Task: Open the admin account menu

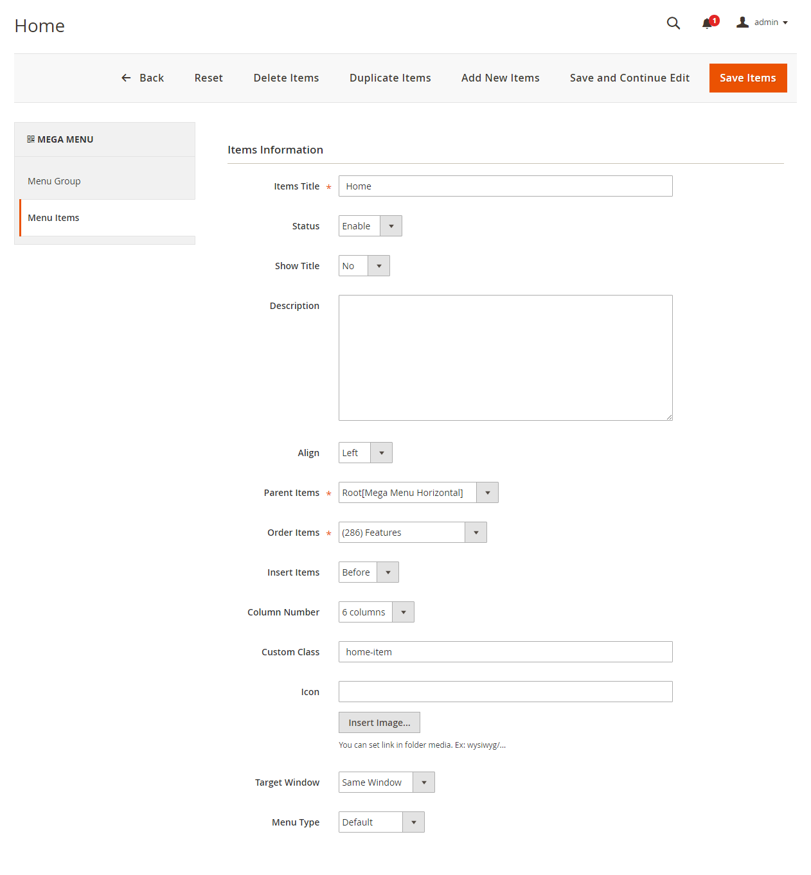Action: pos(762,22)
